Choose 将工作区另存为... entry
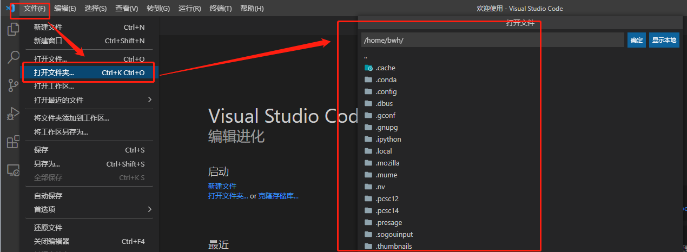687x252 pixels. (x=89, y=132)
